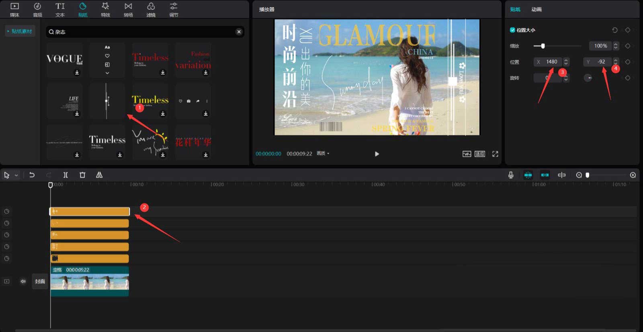Select the 定格 freeze-frame video clip
Image resolution: width=643 pixels, height=332 pixels.
point(90,281)
